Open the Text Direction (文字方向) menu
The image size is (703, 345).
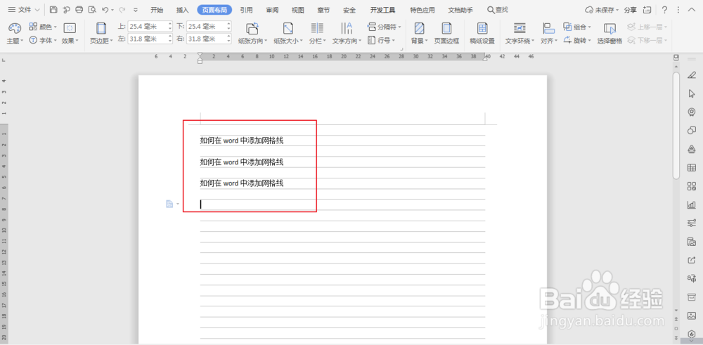point(347,34)
